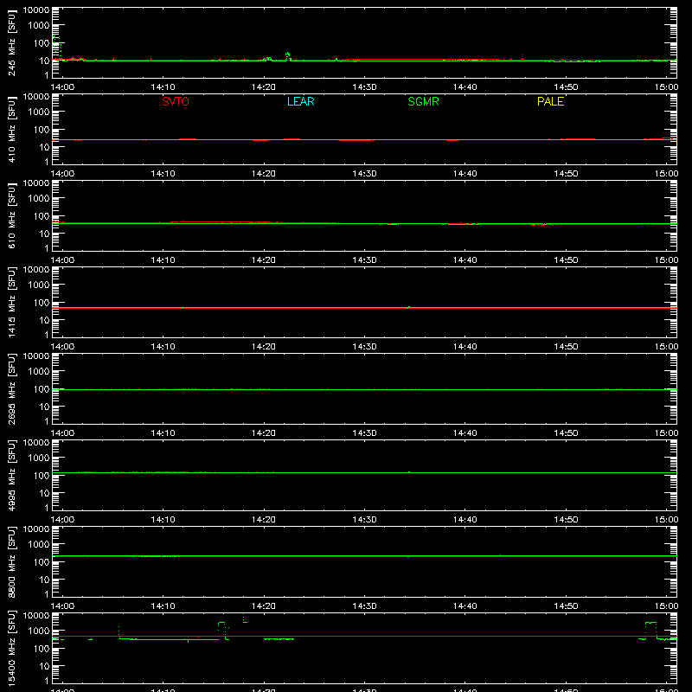Click the cyan LEAR legend label
The height and width of the screenshot is (692, 692).
coord(300,101)
